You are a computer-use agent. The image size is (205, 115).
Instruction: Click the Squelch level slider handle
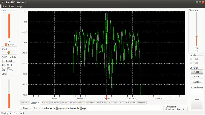pyautogui.click(x=197, y=36)
